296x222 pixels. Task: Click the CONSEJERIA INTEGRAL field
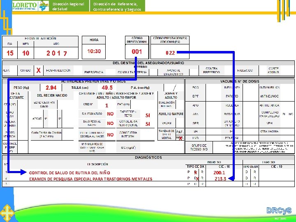[x=148, y=134]
